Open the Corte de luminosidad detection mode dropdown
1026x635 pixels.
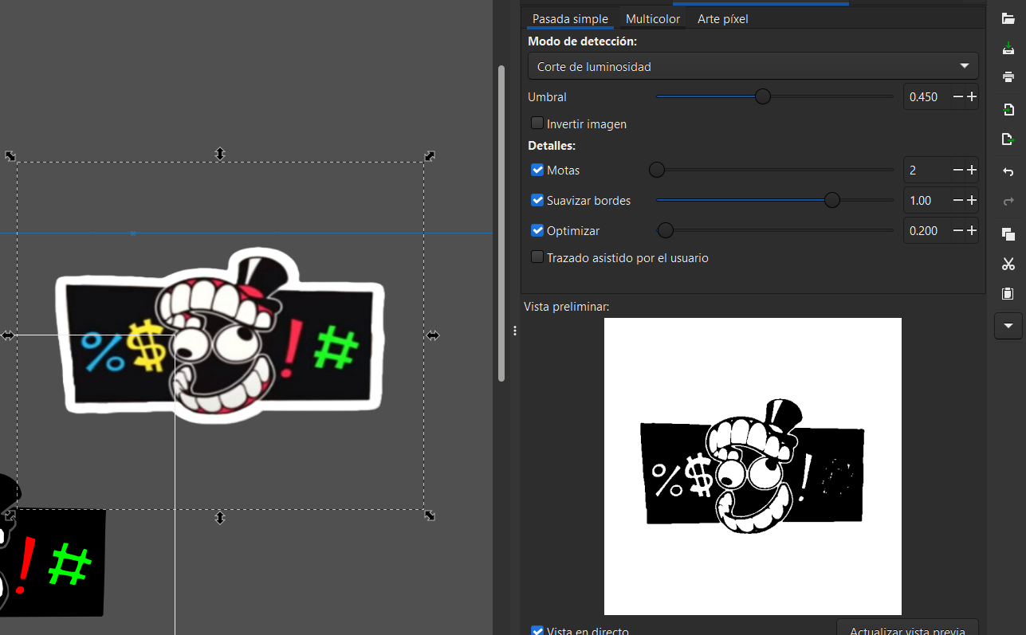(x=753, y=66)
